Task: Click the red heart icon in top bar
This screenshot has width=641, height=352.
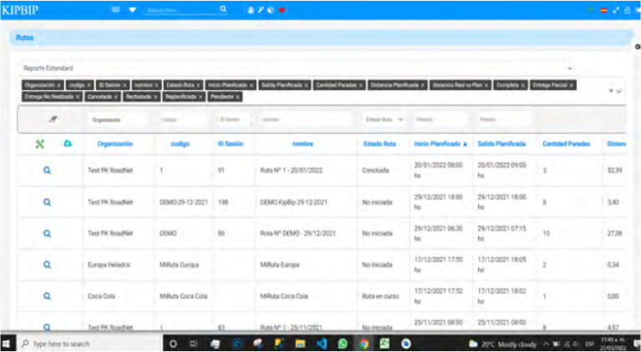Action: coord(281,10)
